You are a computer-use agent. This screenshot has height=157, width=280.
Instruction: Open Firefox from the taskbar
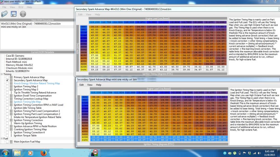pos(43,153)
